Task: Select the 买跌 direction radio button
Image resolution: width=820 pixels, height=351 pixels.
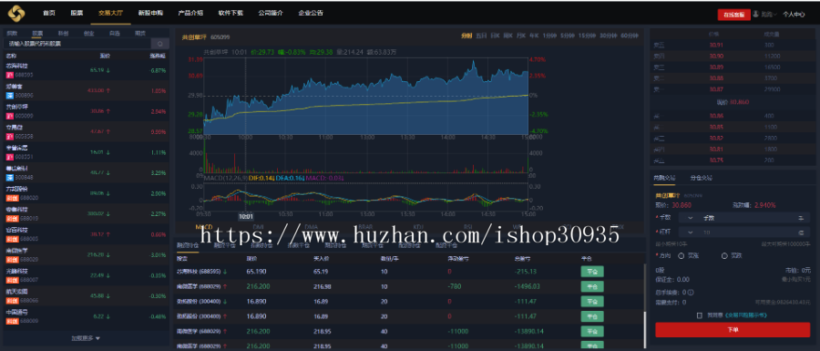Action: (725, 256)
